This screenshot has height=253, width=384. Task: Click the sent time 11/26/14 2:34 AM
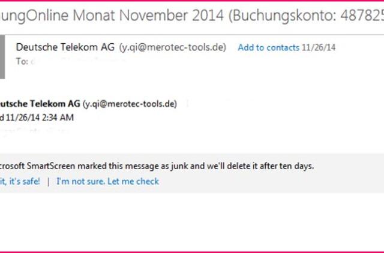point(39,118)
